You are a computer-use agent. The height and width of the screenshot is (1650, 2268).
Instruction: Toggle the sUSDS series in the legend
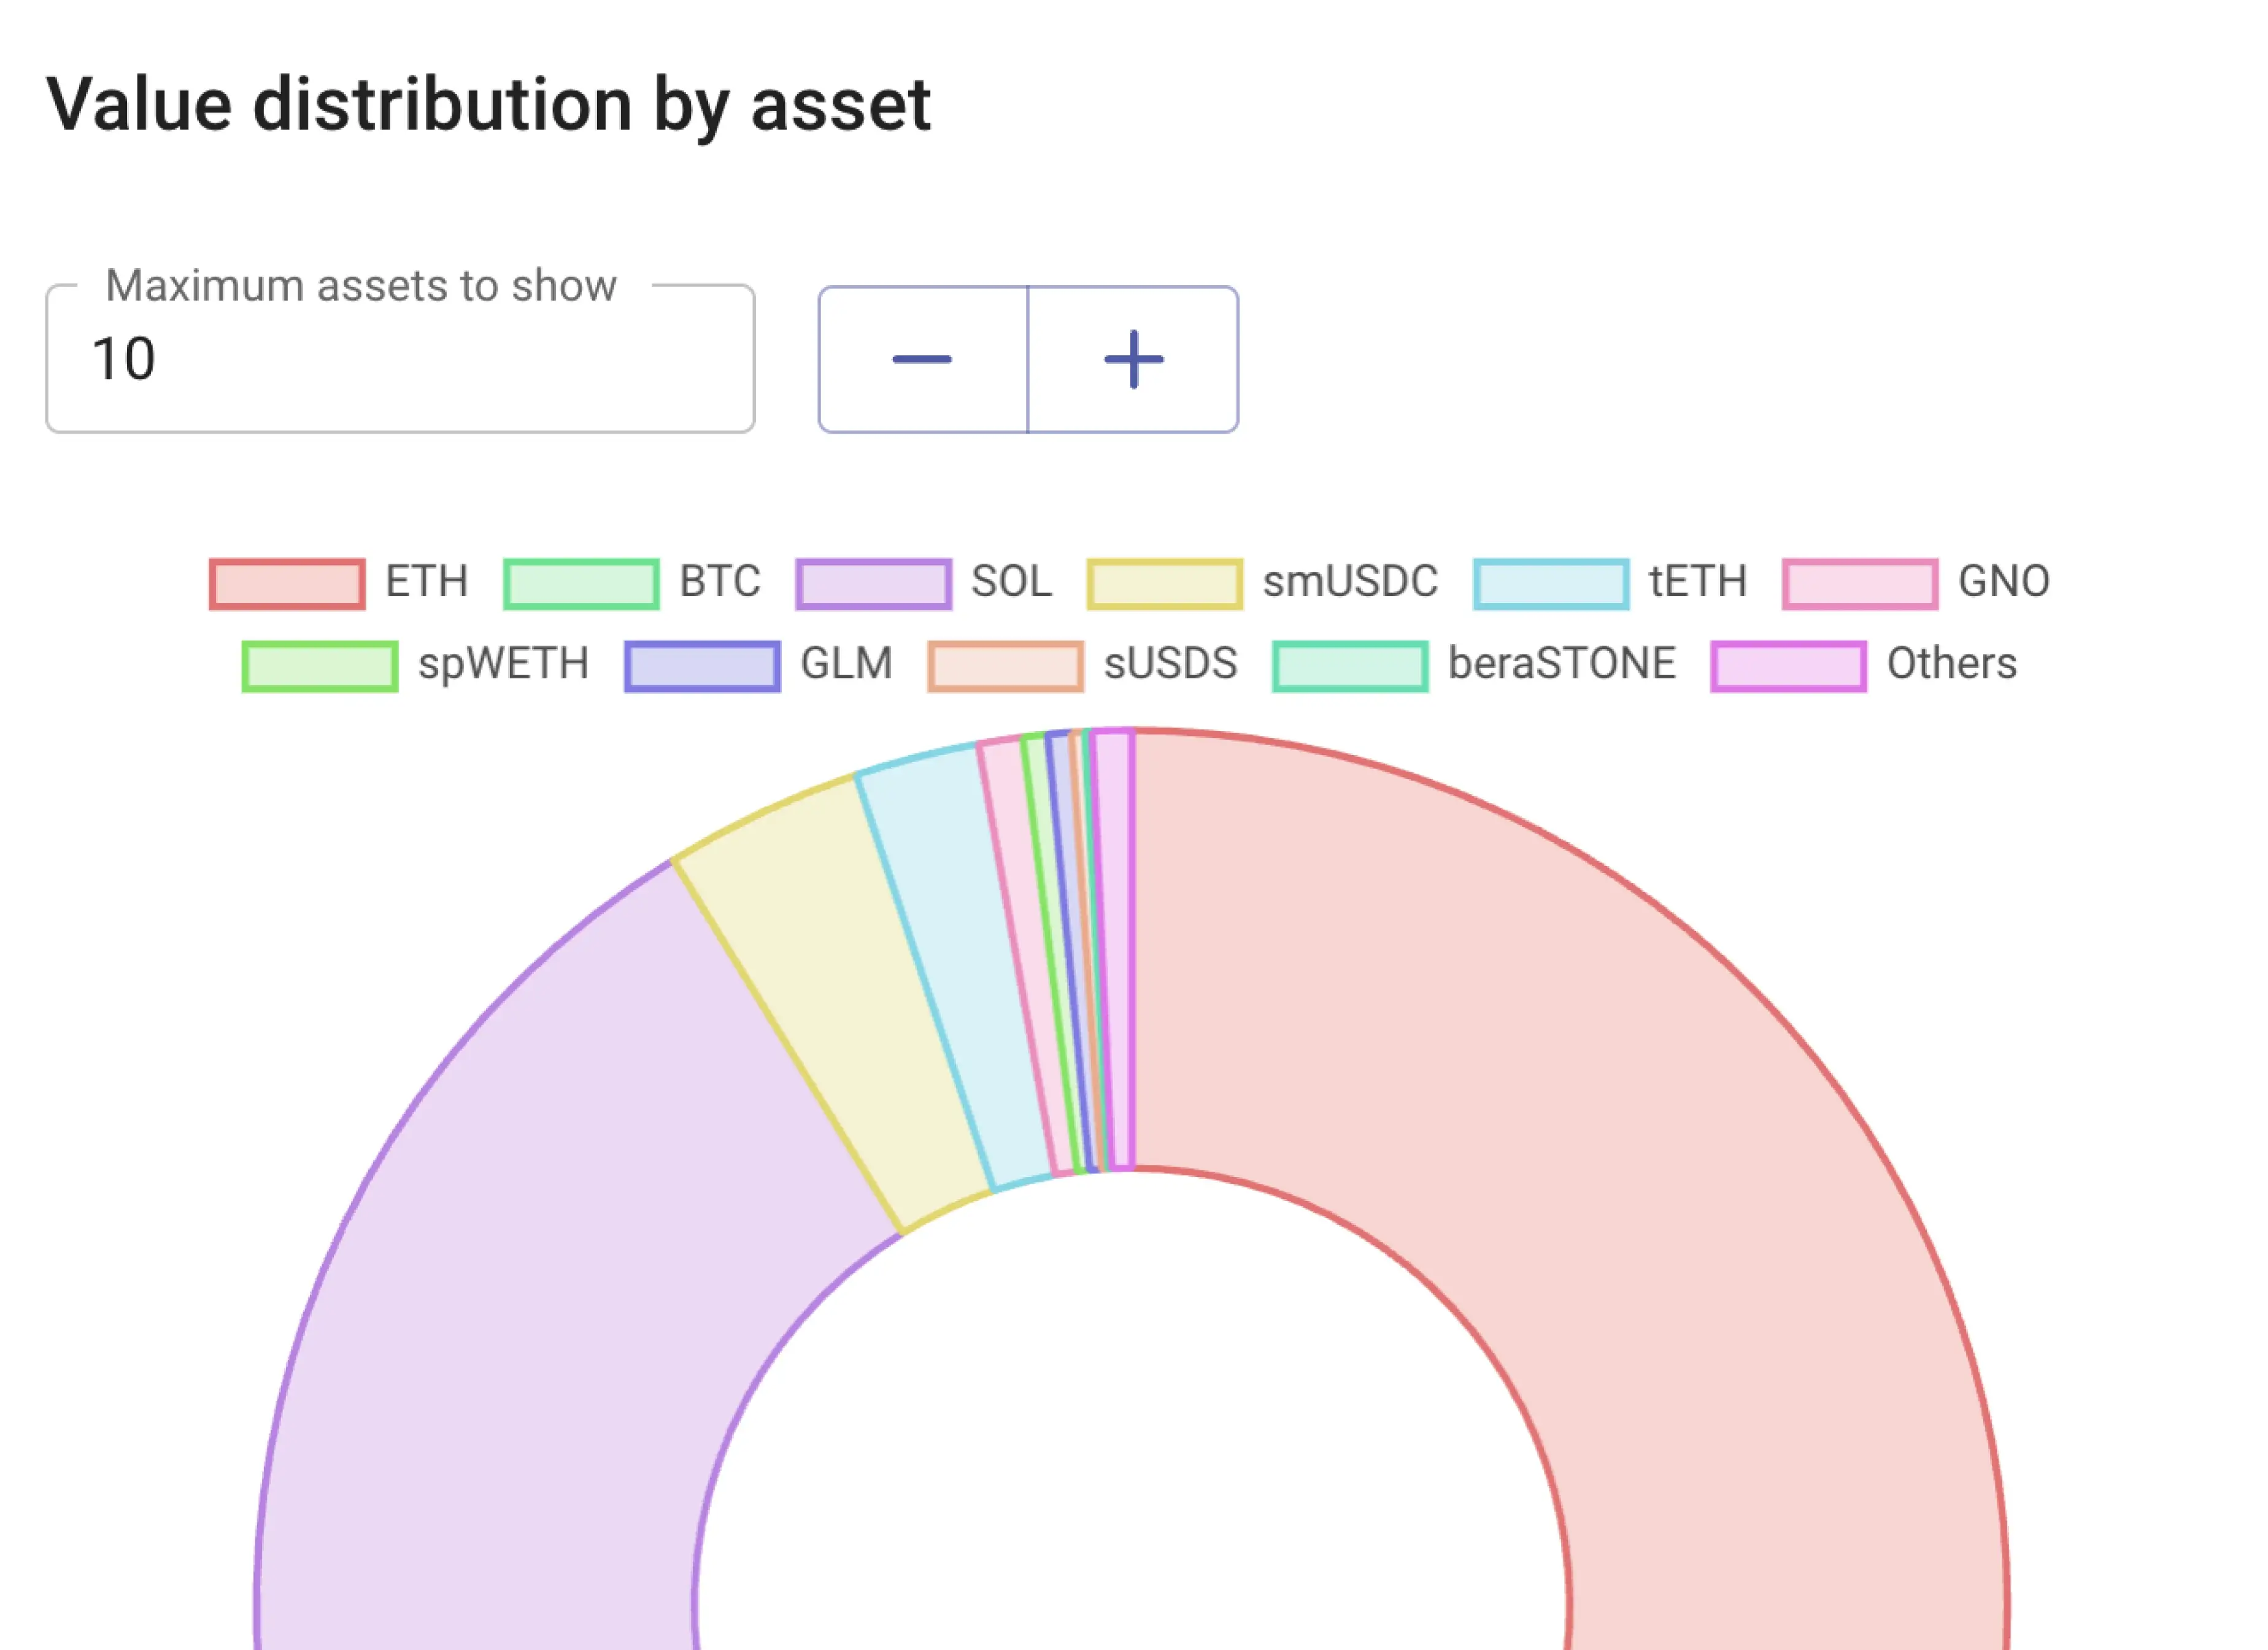[x=1005, y=664]
